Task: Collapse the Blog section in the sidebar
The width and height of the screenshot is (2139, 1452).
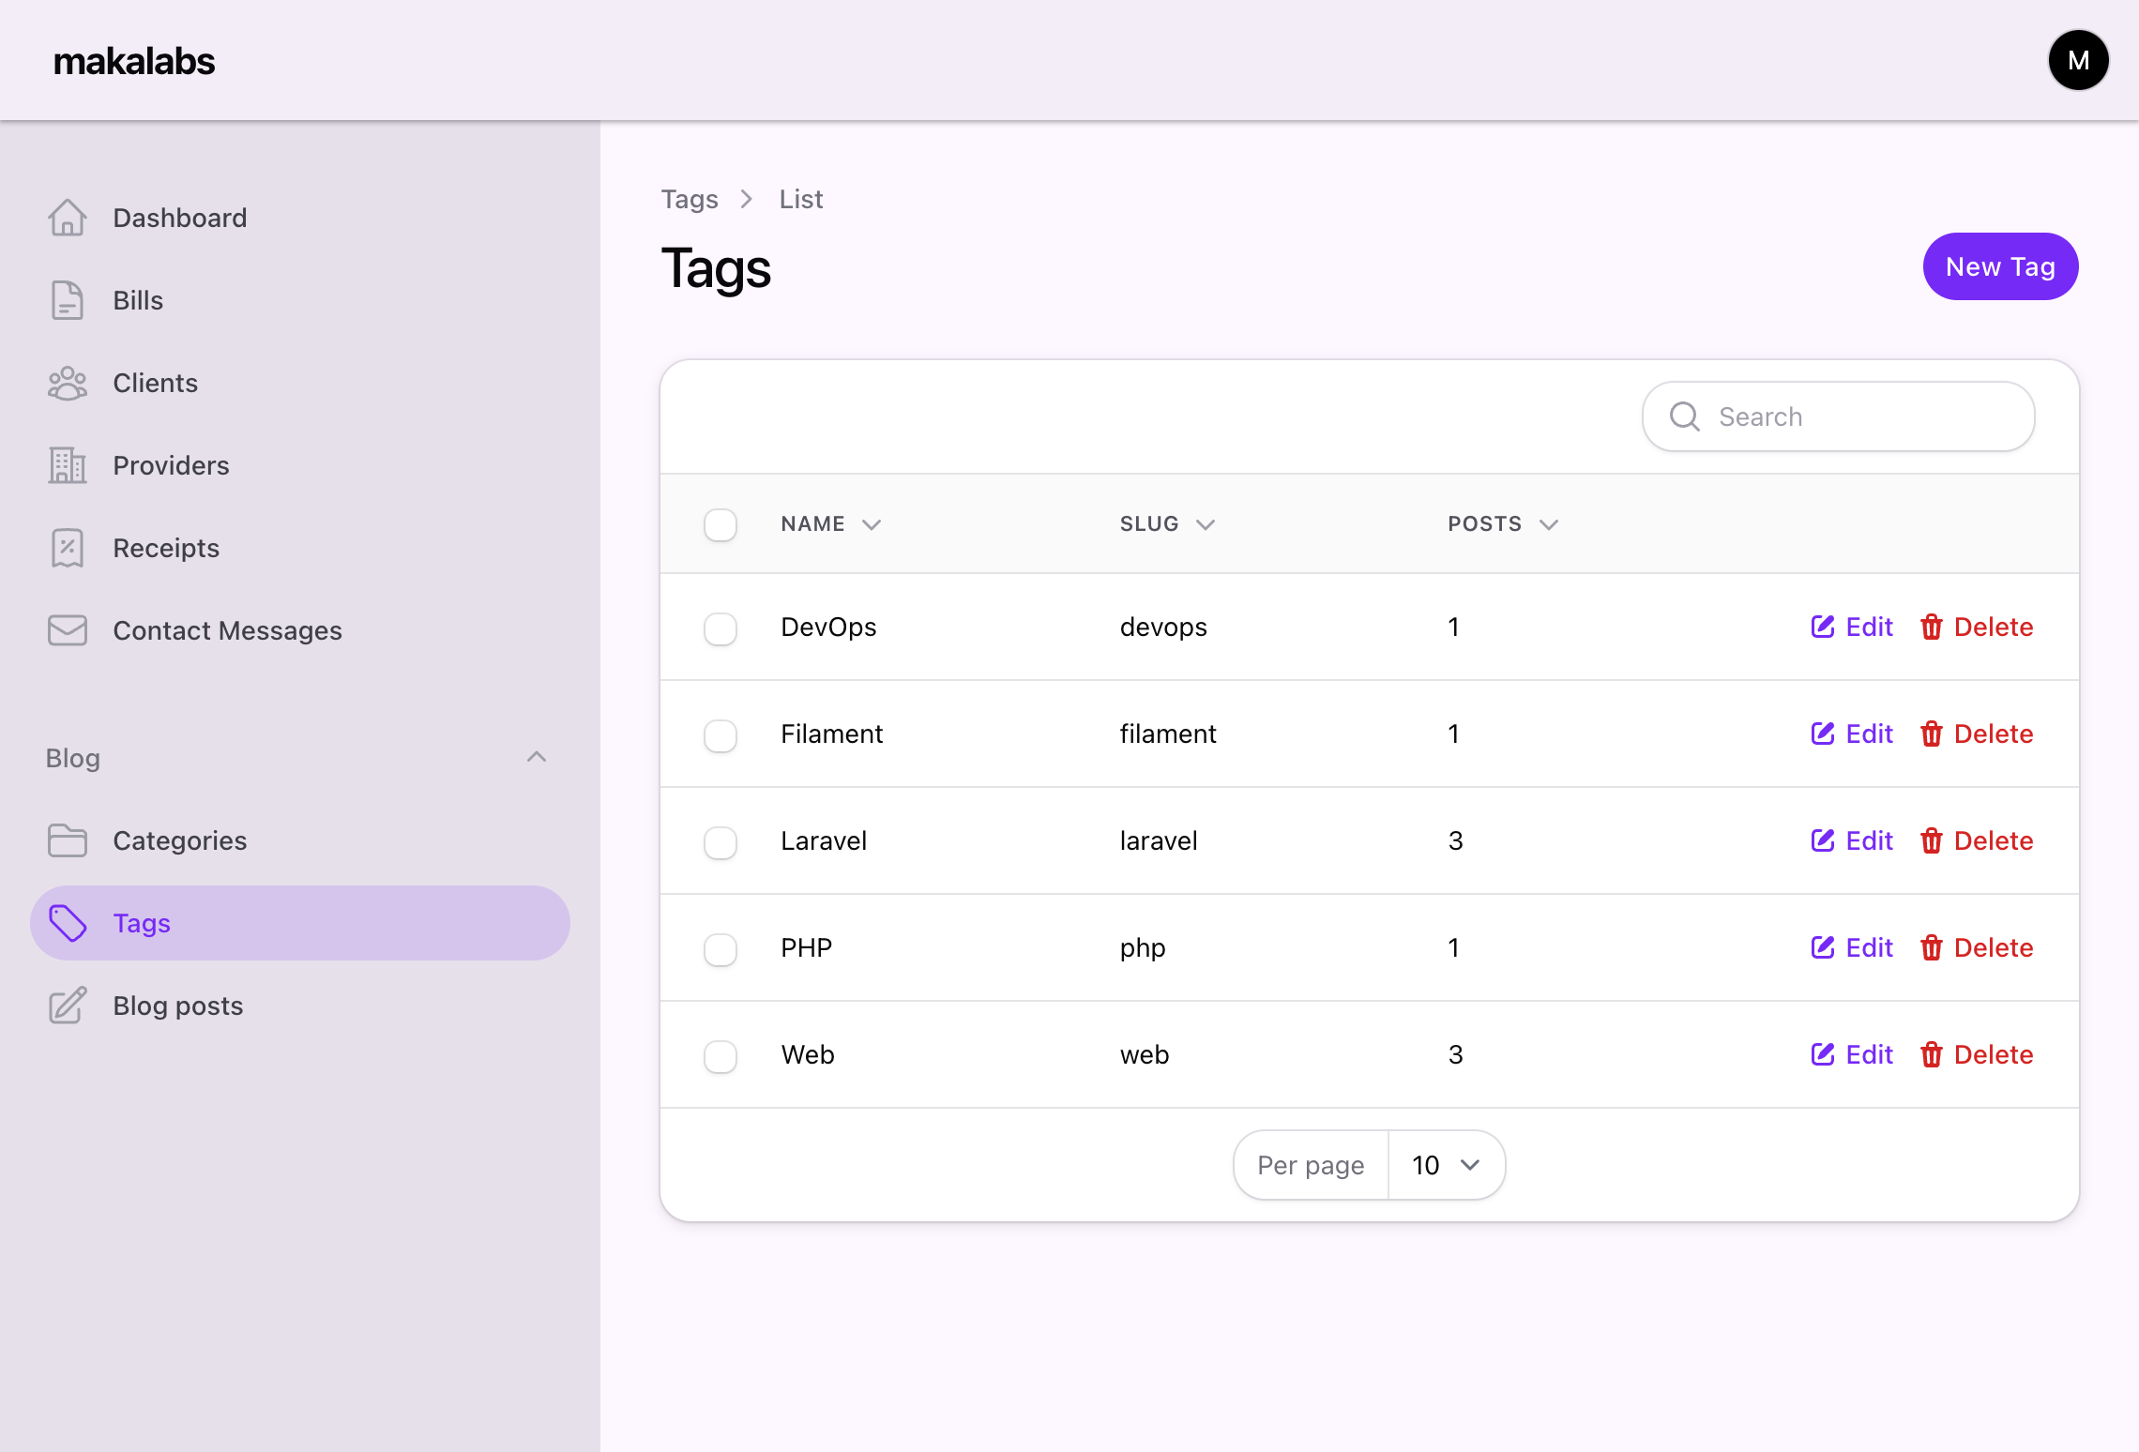Action: 537,757
